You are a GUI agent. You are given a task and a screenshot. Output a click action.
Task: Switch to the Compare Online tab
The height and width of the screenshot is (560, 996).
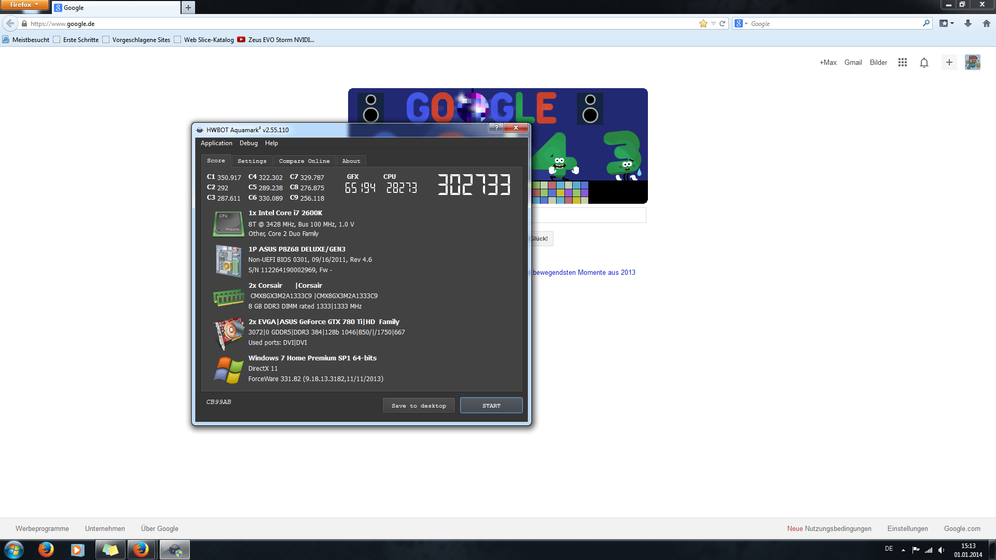click(x=304, y=161)
